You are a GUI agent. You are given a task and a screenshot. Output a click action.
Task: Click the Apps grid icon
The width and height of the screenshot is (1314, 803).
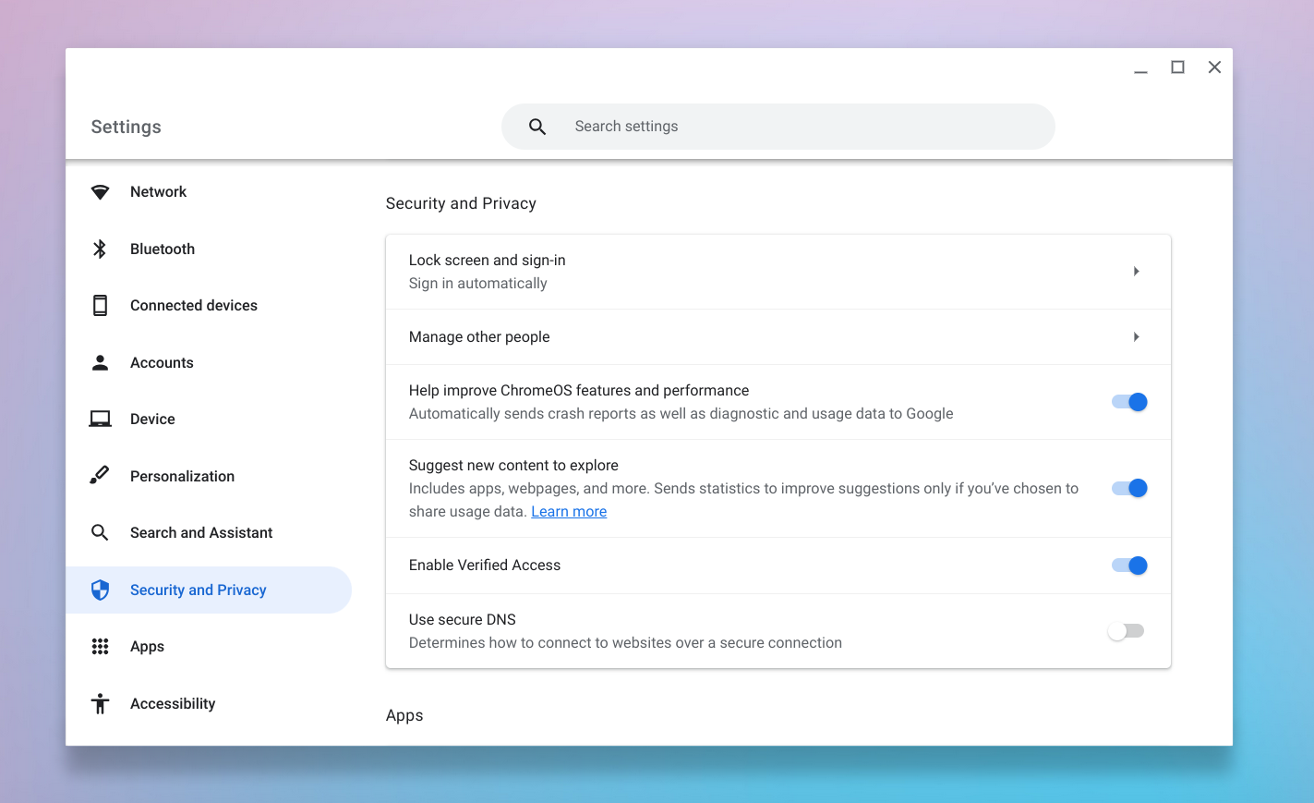100,647
